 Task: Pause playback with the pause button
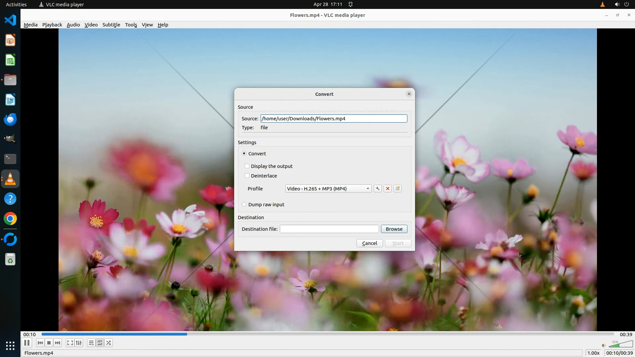(x=27, y=343)
